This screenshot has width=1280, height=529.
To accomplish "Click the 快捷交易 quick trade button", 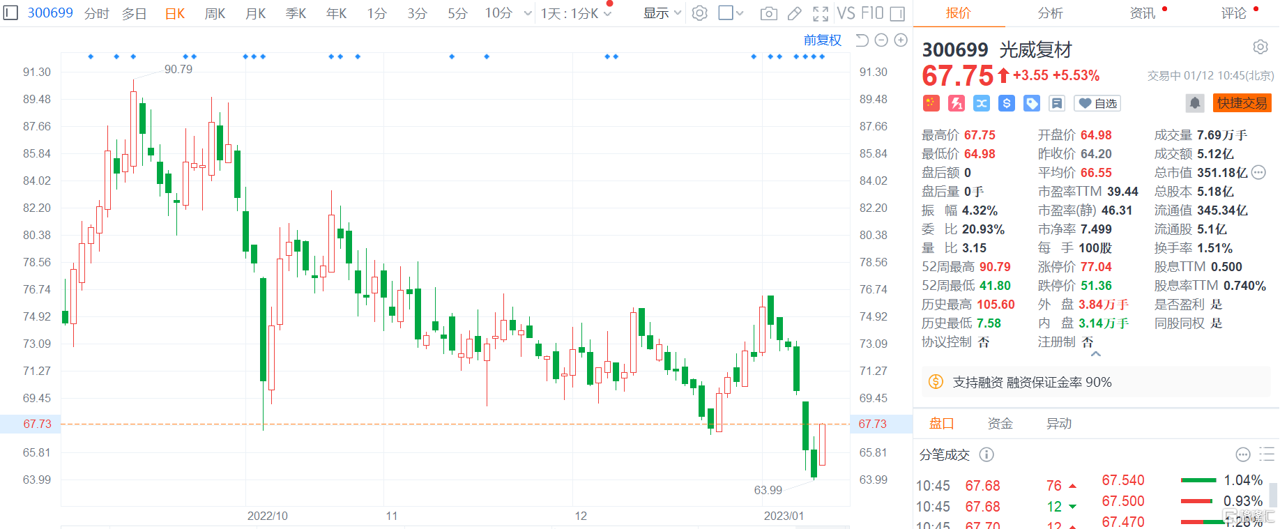I will point(1242,103).
